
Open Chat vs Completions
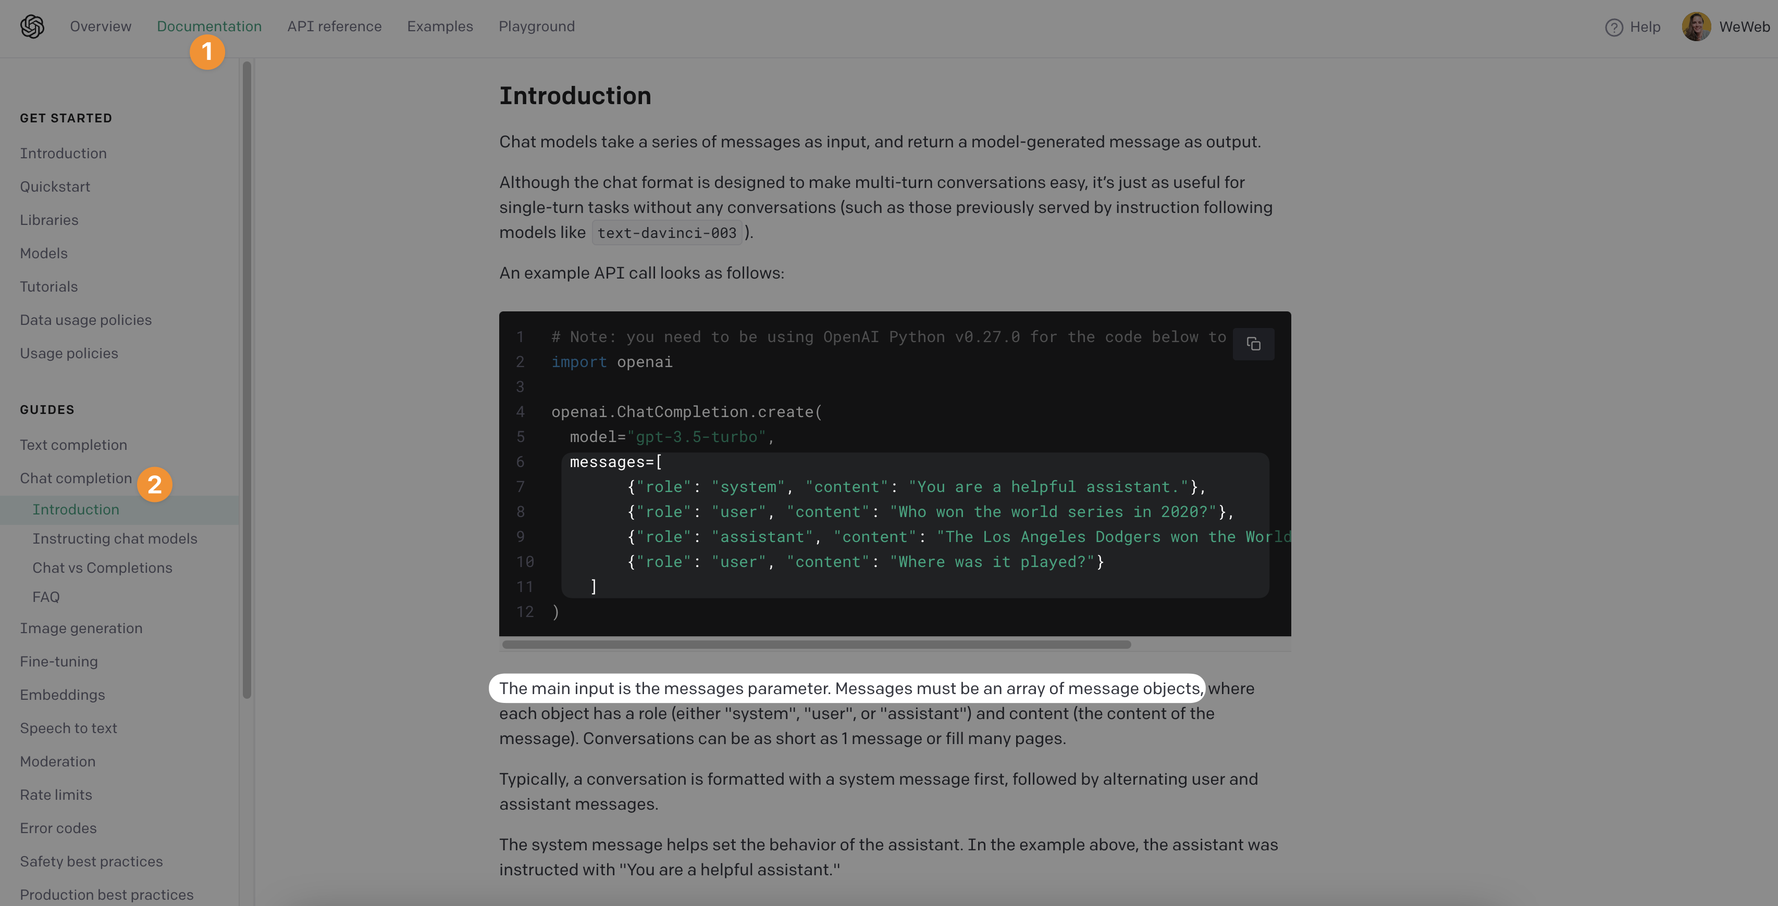[x=102, y=568]
